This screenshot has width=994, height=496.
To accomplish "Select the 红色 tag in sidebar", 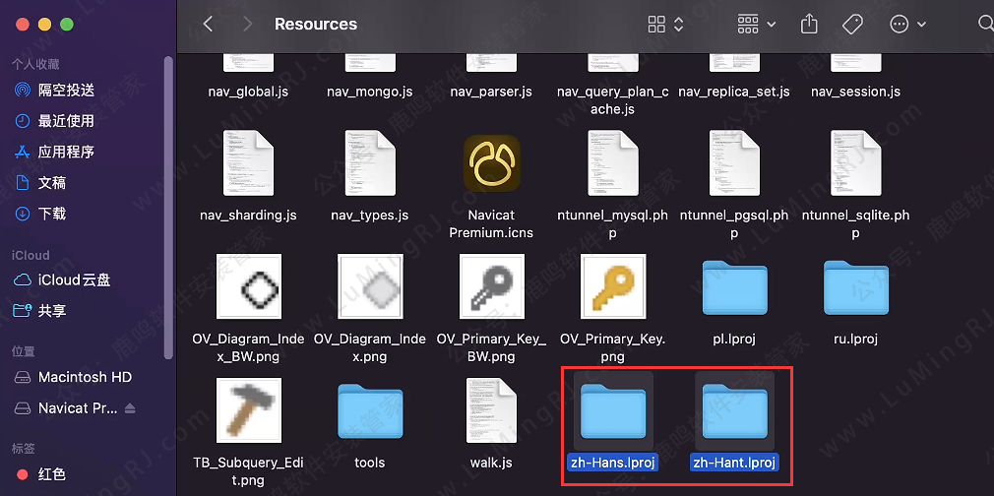I will point(54,474).
